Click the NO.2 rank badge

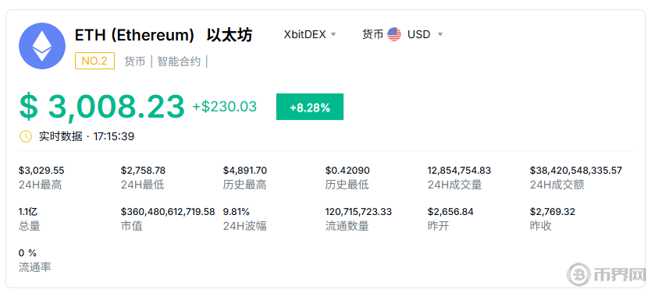[x=94, y=62]
